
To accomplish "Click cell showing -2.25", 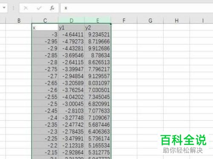I will pos(45,139).
